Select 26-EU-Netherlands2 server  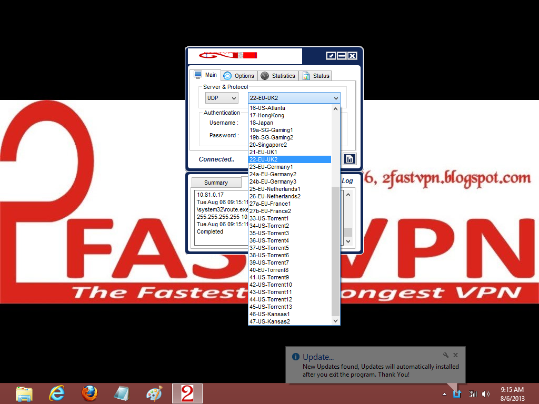point(290,197)
